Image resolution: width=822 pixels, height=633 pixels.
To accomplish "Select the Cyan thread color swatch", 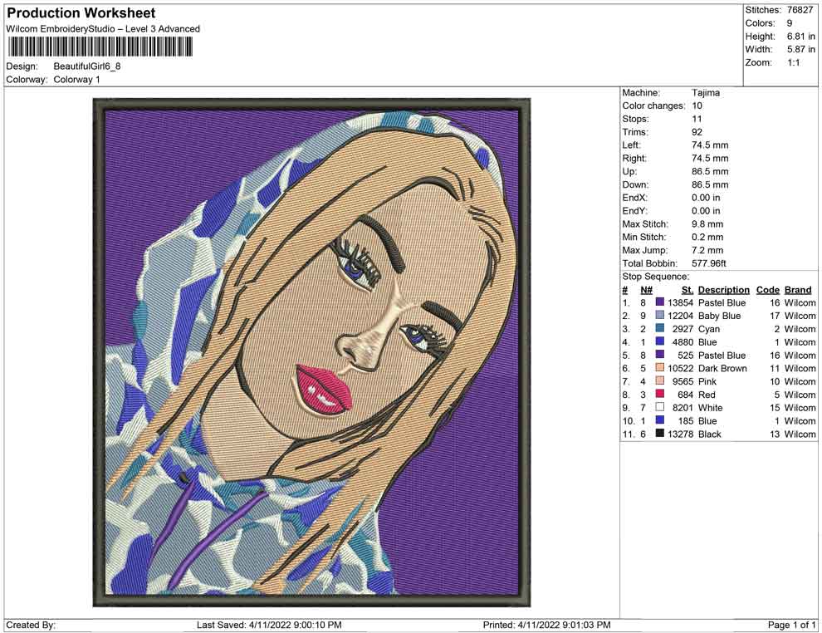I will pos(660,329).
